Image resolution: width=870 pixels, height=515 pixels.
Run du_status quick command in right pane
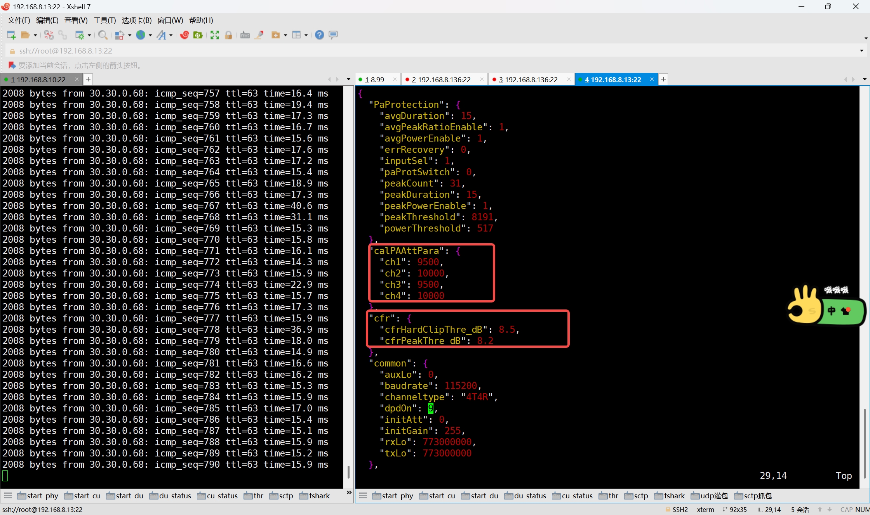click(x=525, y=496)
